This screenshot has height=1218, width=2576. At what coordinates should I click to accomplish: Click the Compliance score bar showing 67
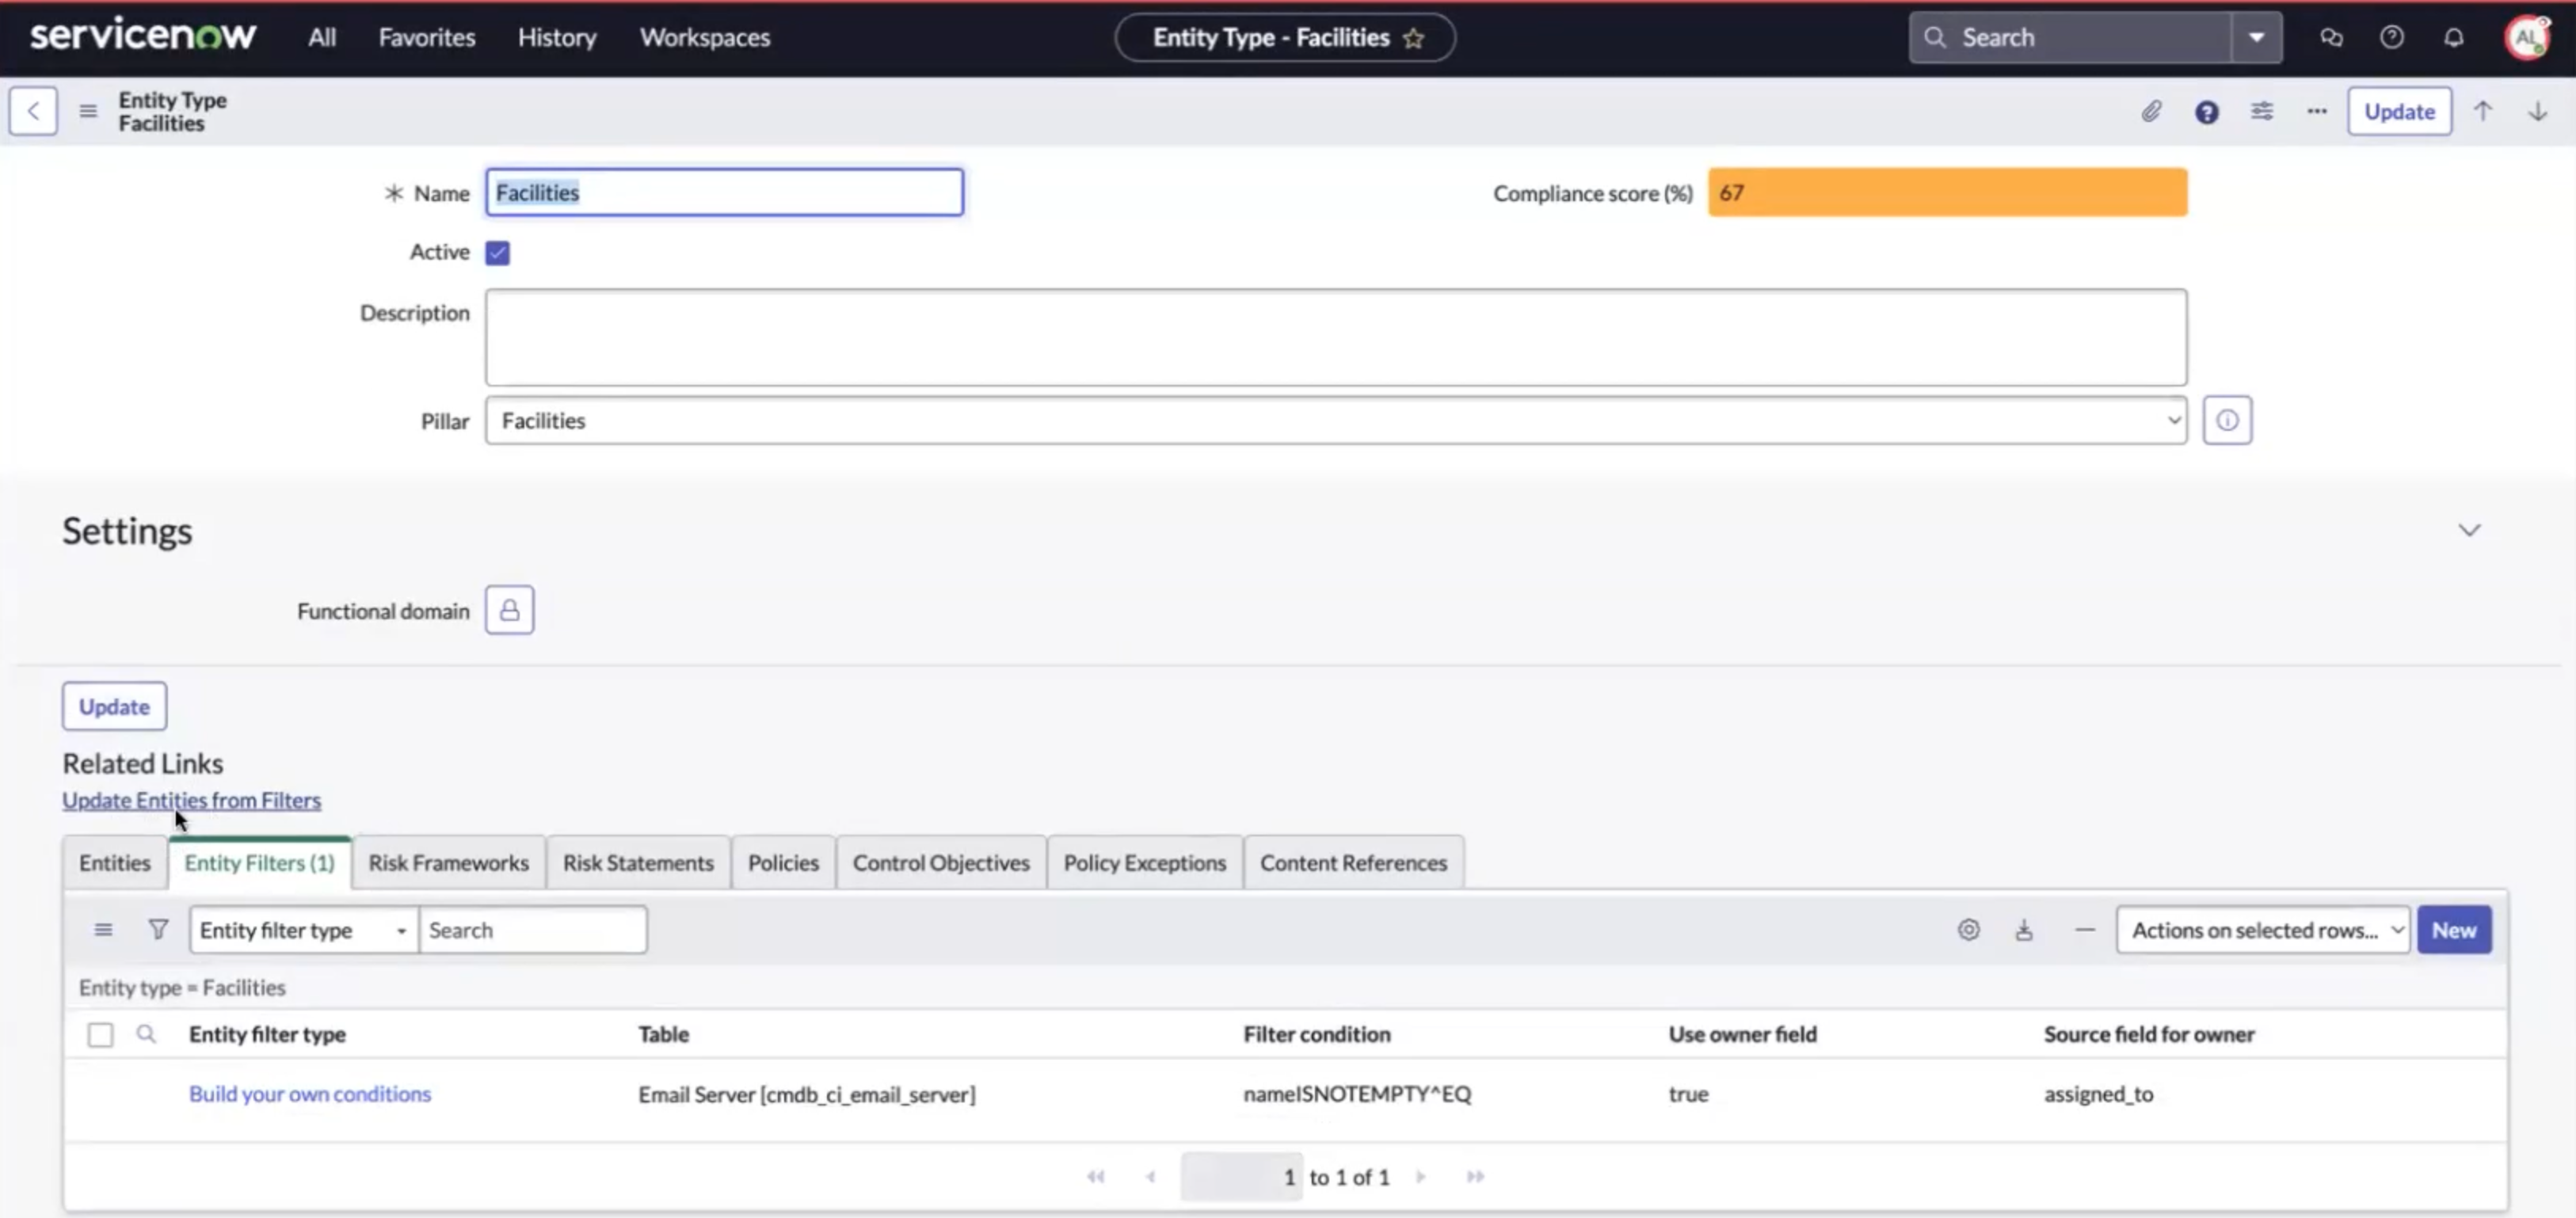[1947, 192]
